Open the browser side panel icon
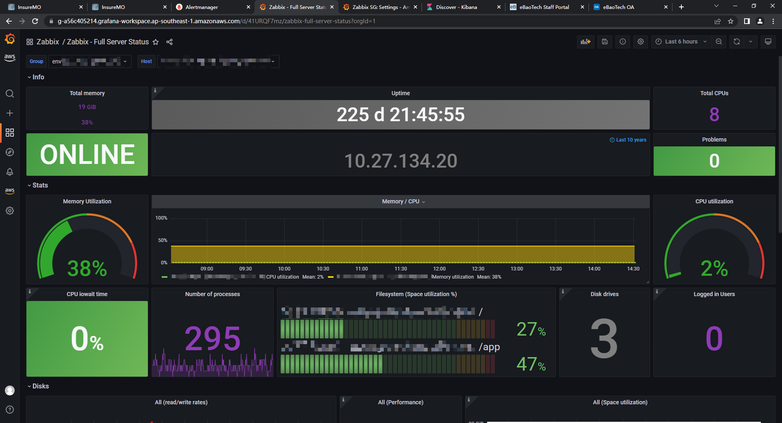The height and width of the screenshot is (423, 782). click(x=747, y=21)
